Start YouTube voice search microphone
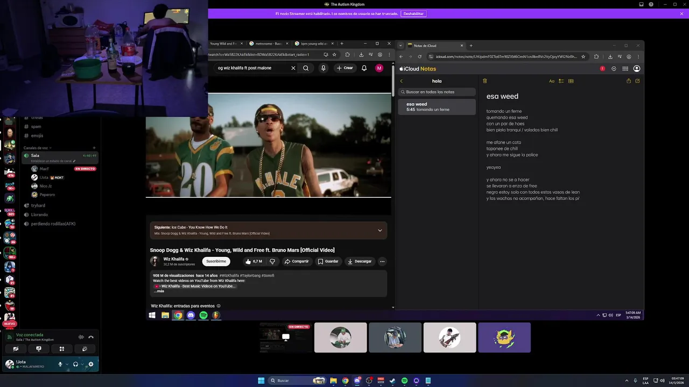This screenshot has width=689, height=387. 323,68
